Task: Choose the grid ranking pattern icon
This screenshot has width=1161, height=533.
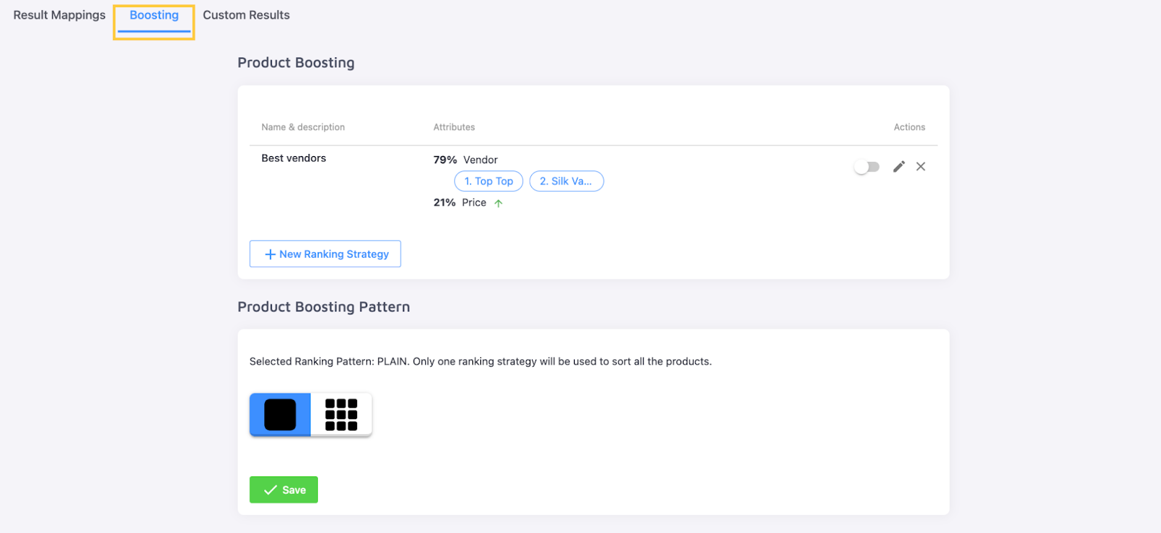Action: 341,415
